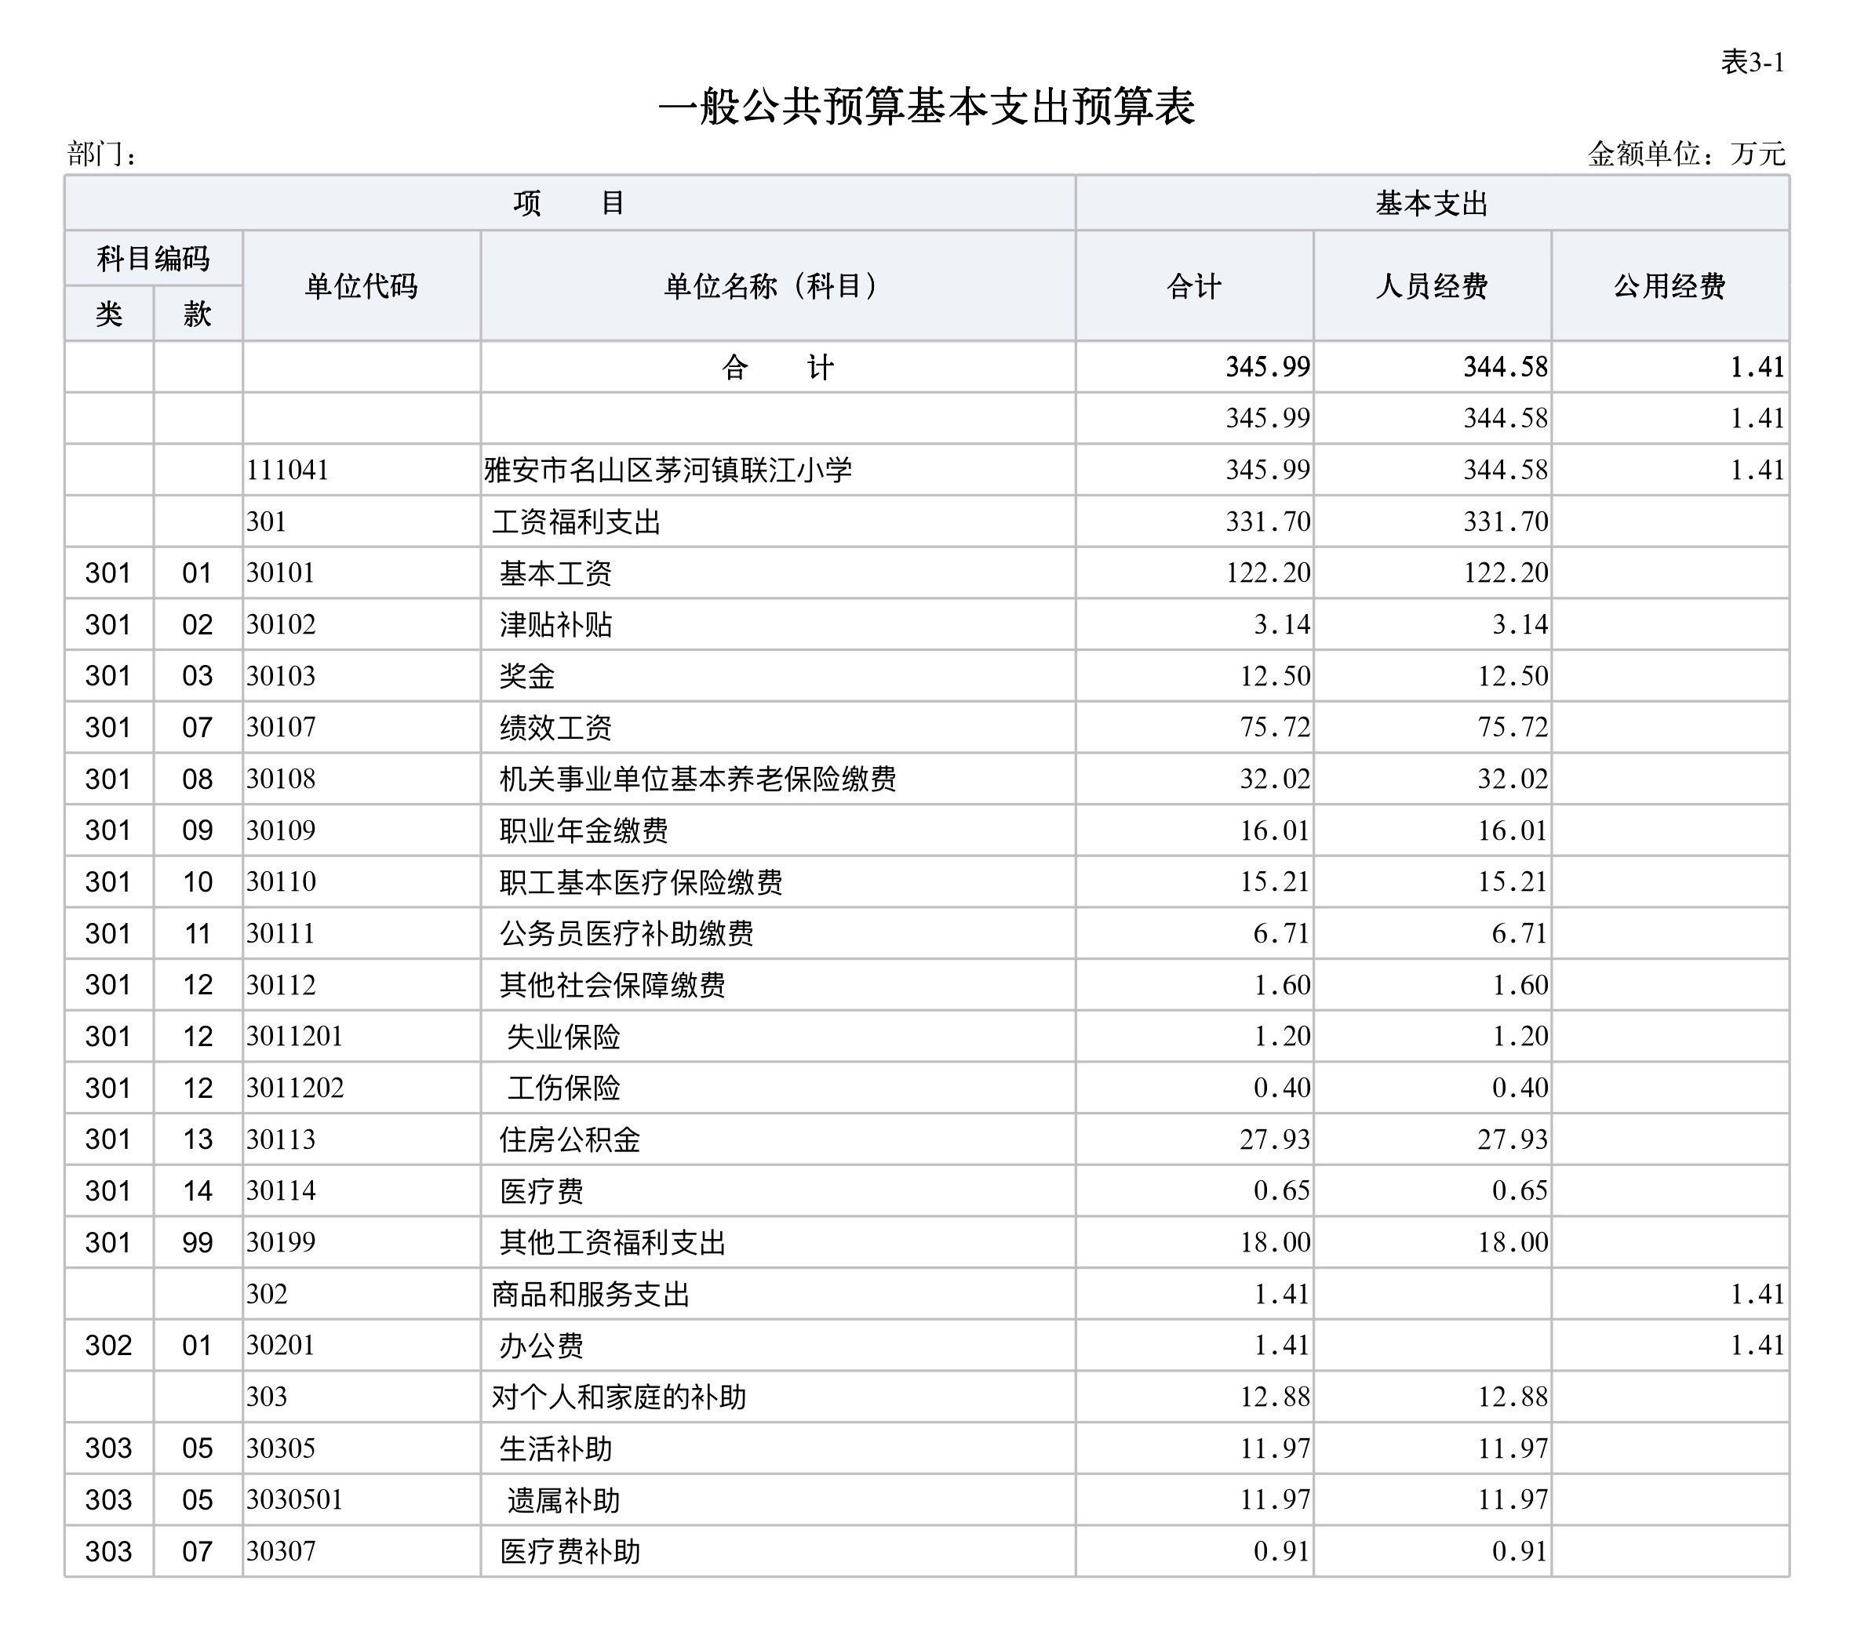The height and width of the screenshot is (1628, 1857).
Task: Click unit code 111041
Action: [x=287, y=470]
